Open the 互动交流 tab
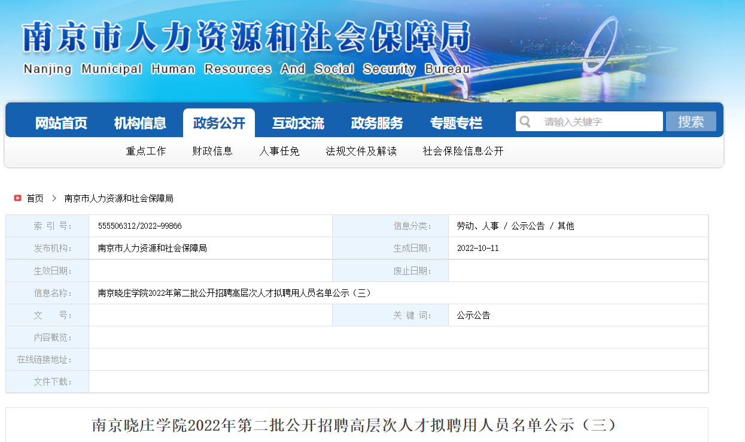 pyautogui.click(x=298, y=123)
